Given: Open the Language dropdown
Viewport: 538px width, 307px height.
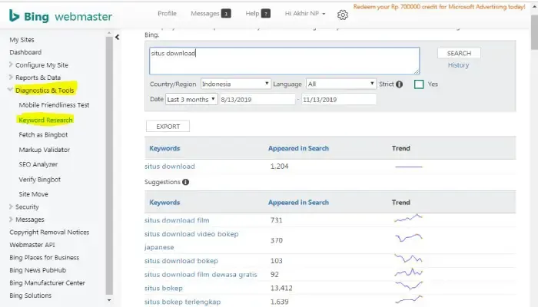Looking at the screenshot, I should click(340, 84).
